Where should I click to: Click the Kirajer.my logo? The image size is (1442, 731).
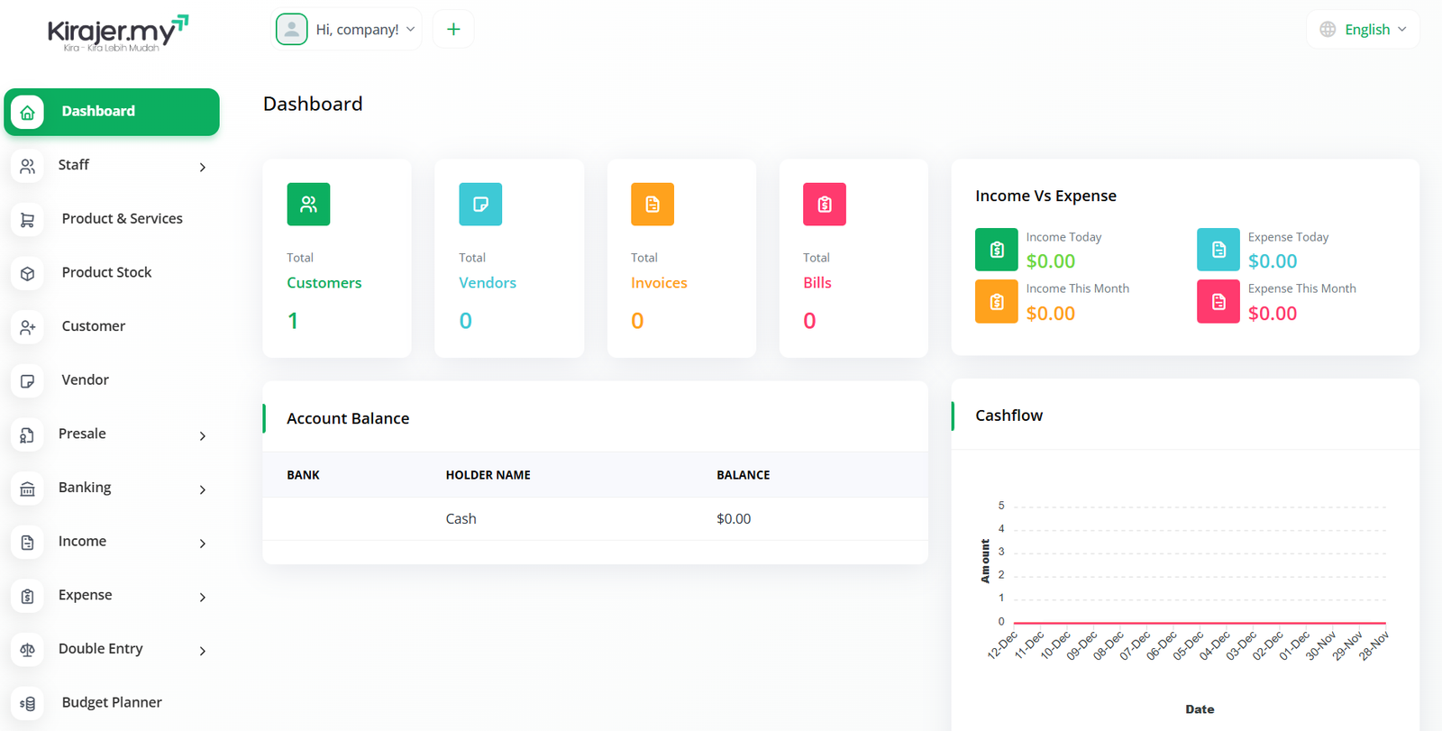point(117,33)
